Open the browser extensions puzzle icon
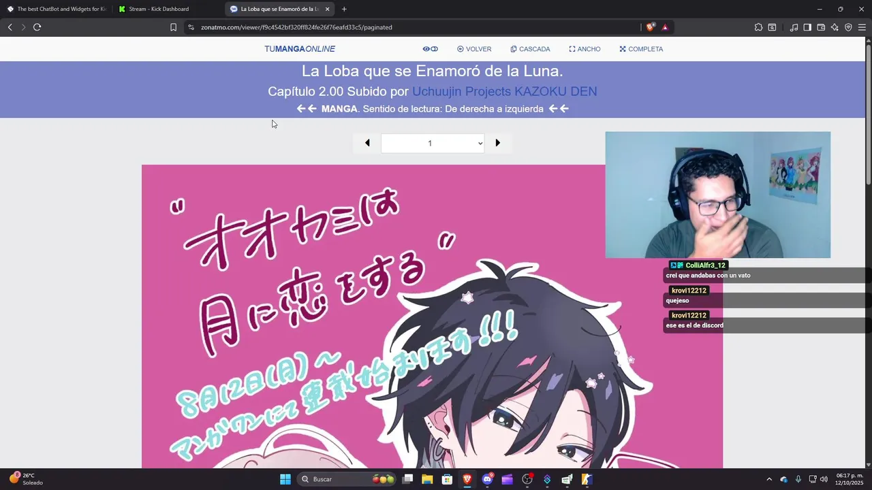The width and height of the screenshot is (872, 490). click(758, 27)
